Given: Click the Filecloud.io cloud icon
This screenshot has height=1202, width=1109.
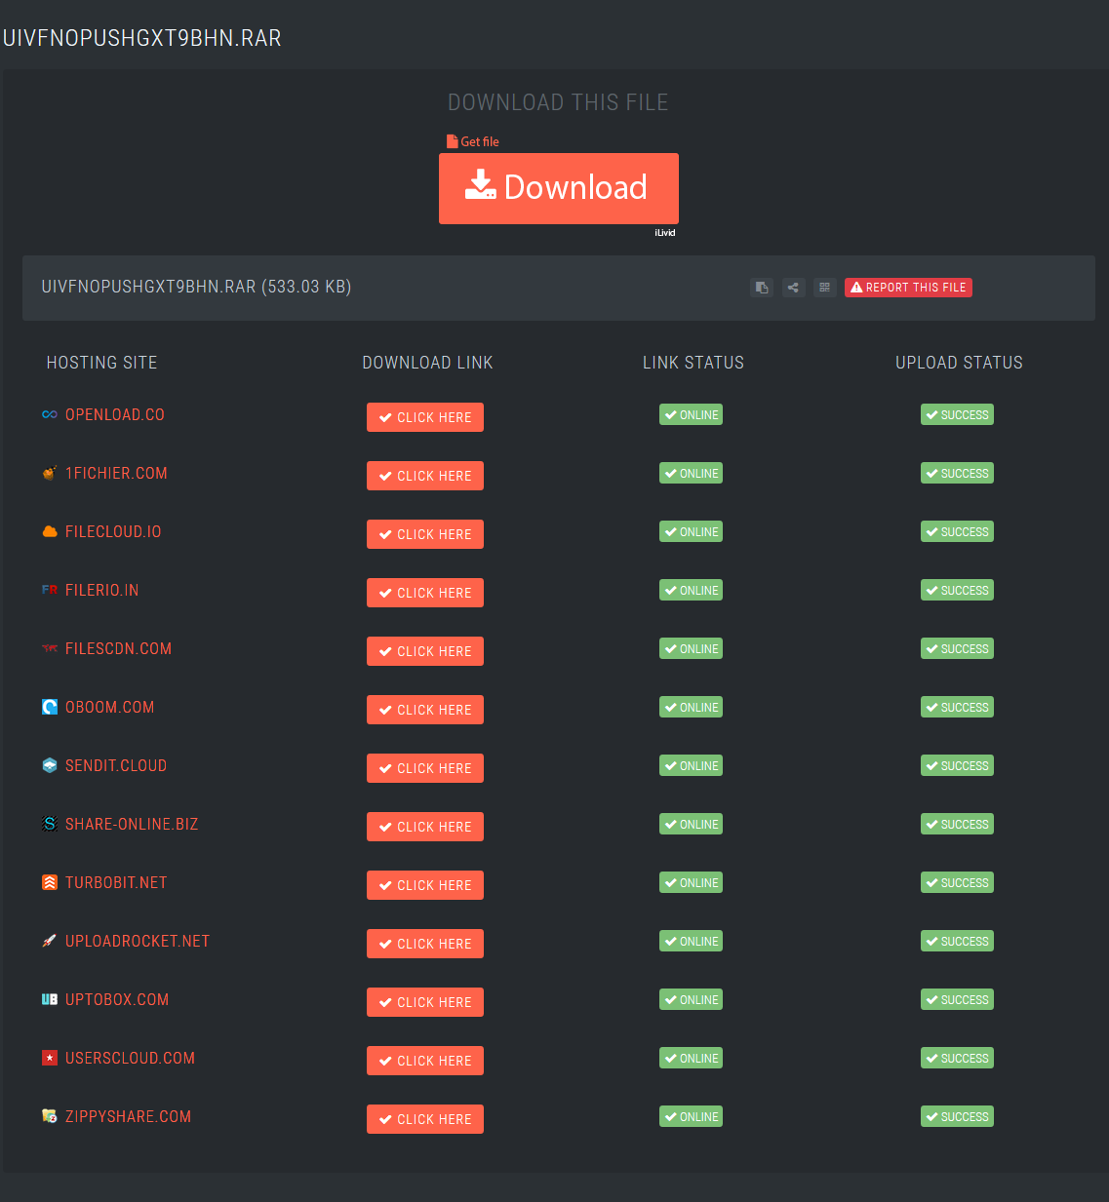Looking at the screenshot, I should click(x=50, y=531).
